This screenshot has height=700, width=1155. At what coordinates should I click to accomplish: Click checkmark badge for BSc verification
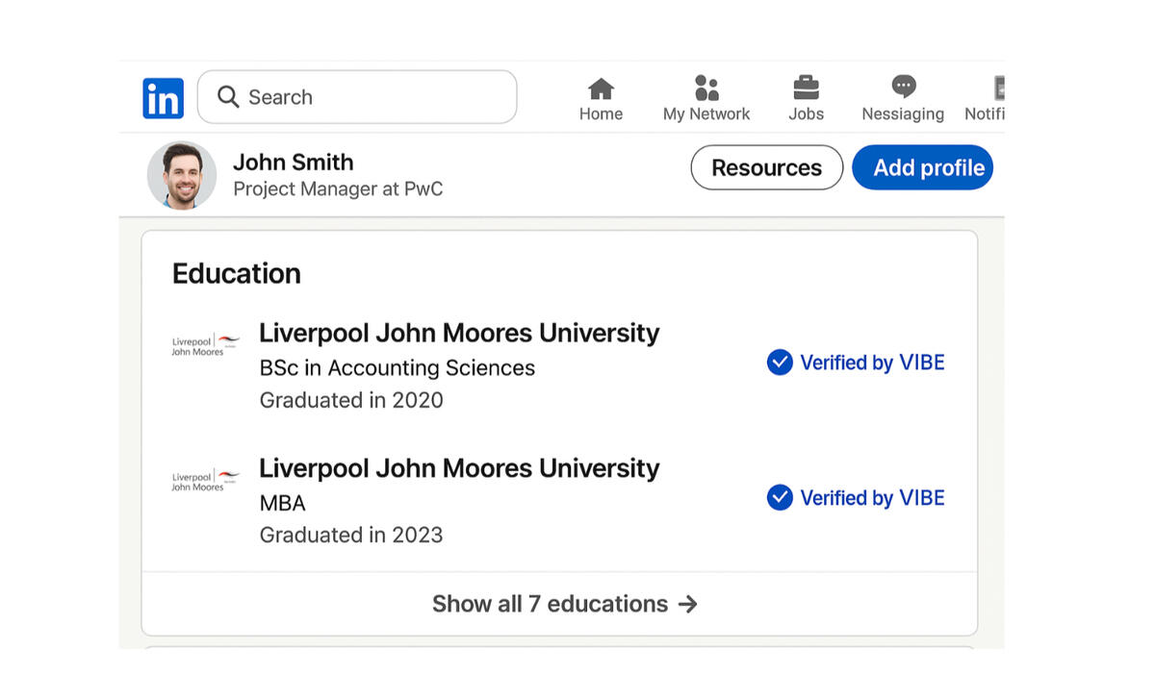click(x=780, y=362)
